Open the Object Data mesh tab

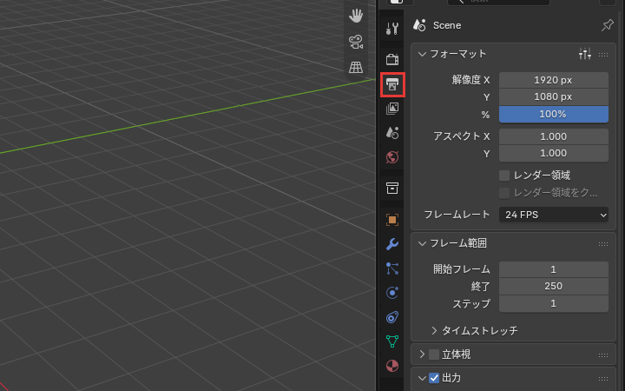[x=392, y=341]
